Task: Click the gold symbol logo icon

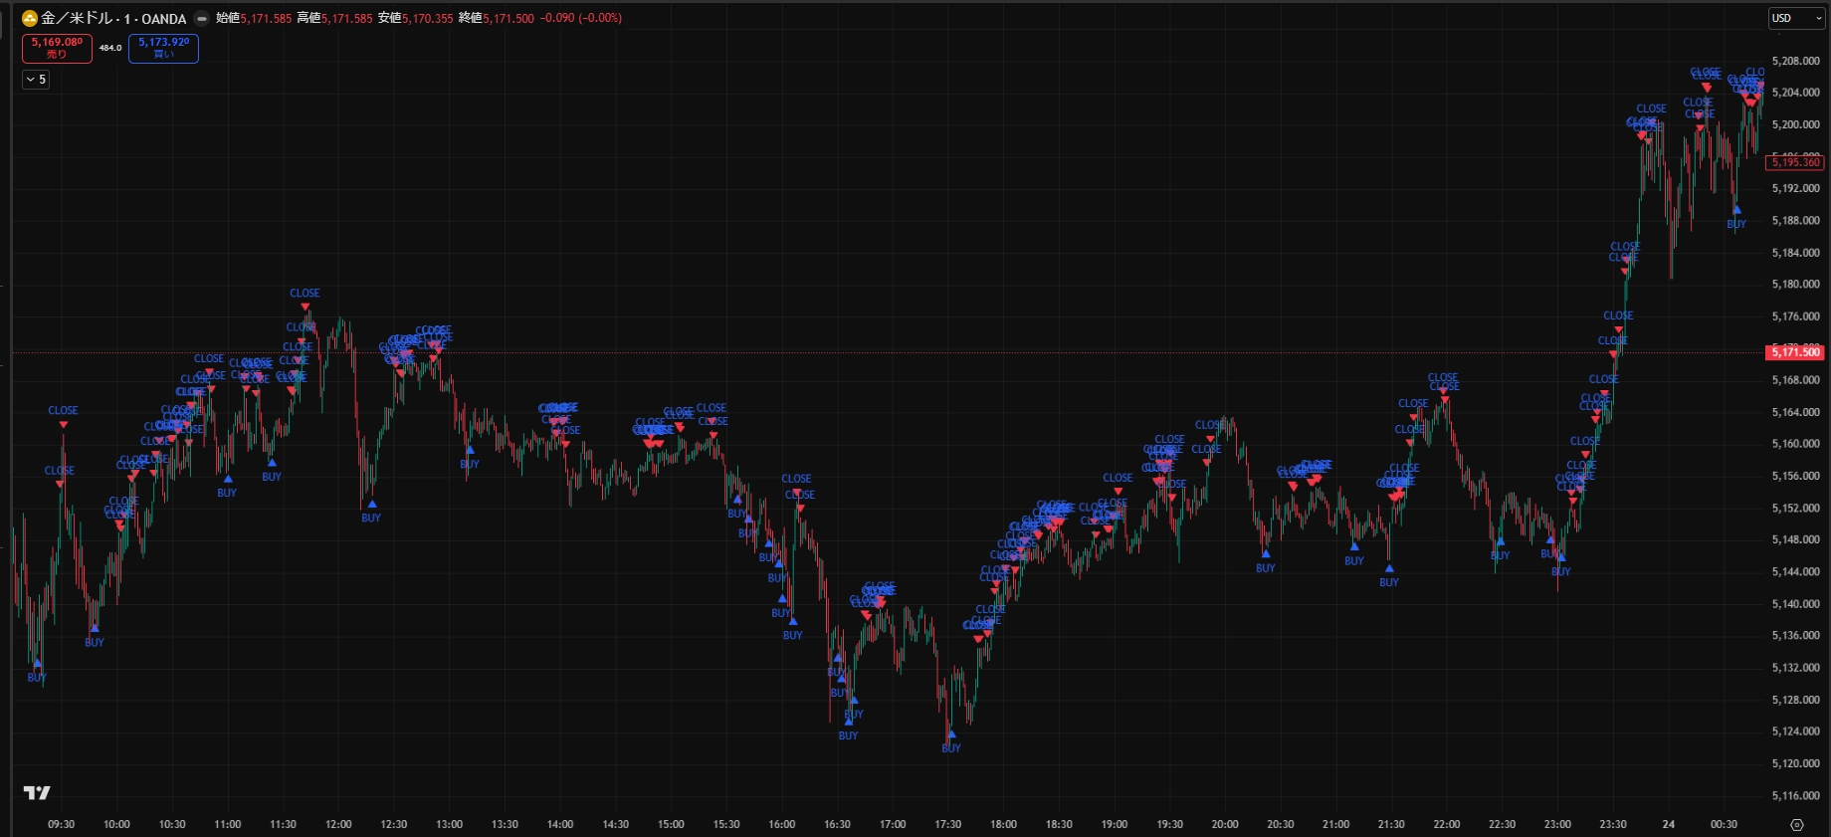Action: coord(30,18)
